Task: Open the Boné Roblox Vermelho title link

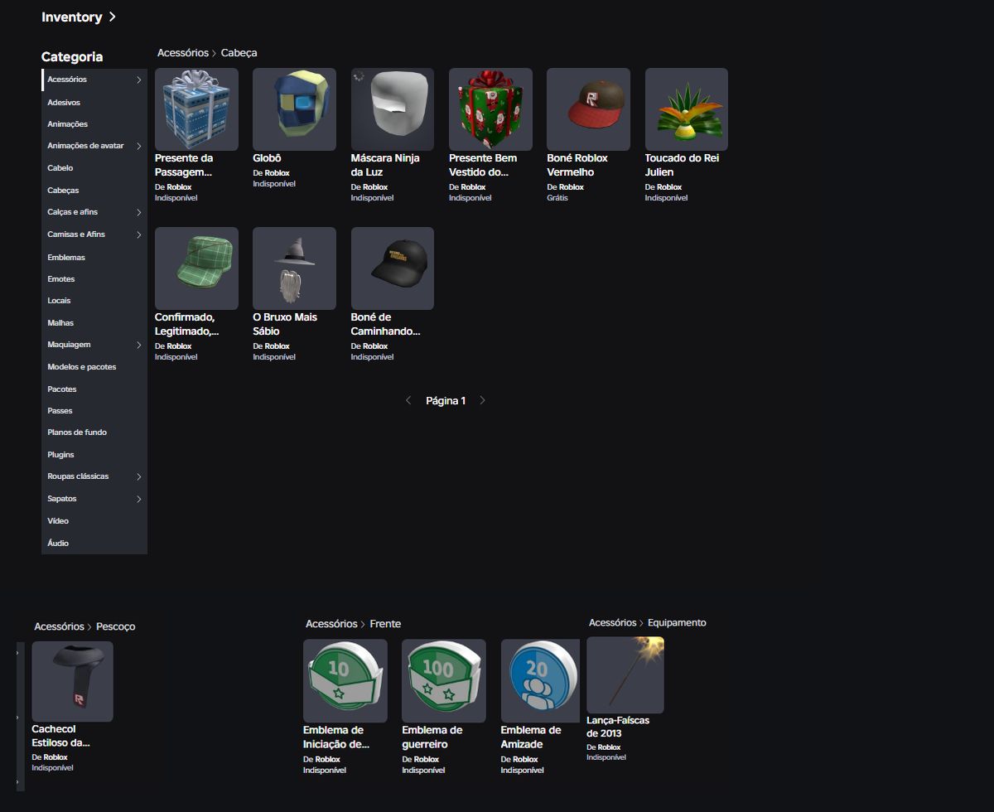Action: click(577, 165)
